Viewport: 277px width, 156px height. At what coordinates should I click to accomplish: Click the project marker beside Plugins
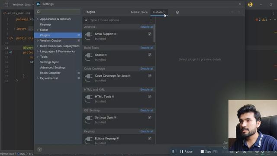point(79,35)
